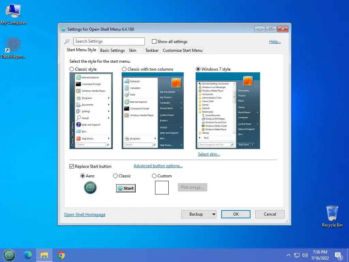This screenshot has width=349, height=262.
Task: Click the Classic two columns preview image
Action: point(153,111)
